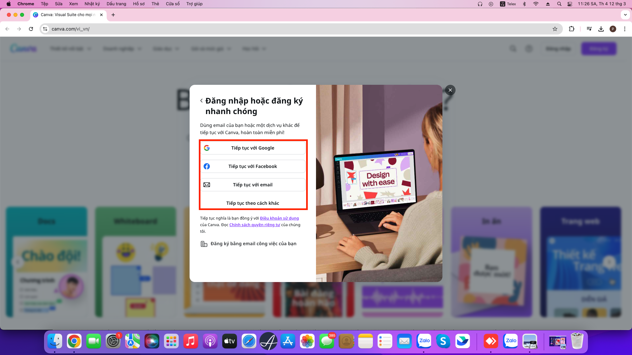
Task: Open Chrome three-dot menu
Action: point(625,29)
